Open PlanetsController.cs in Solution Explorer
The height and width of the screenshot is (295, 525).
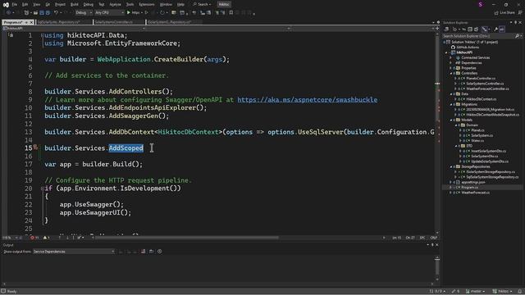point(481,79)
